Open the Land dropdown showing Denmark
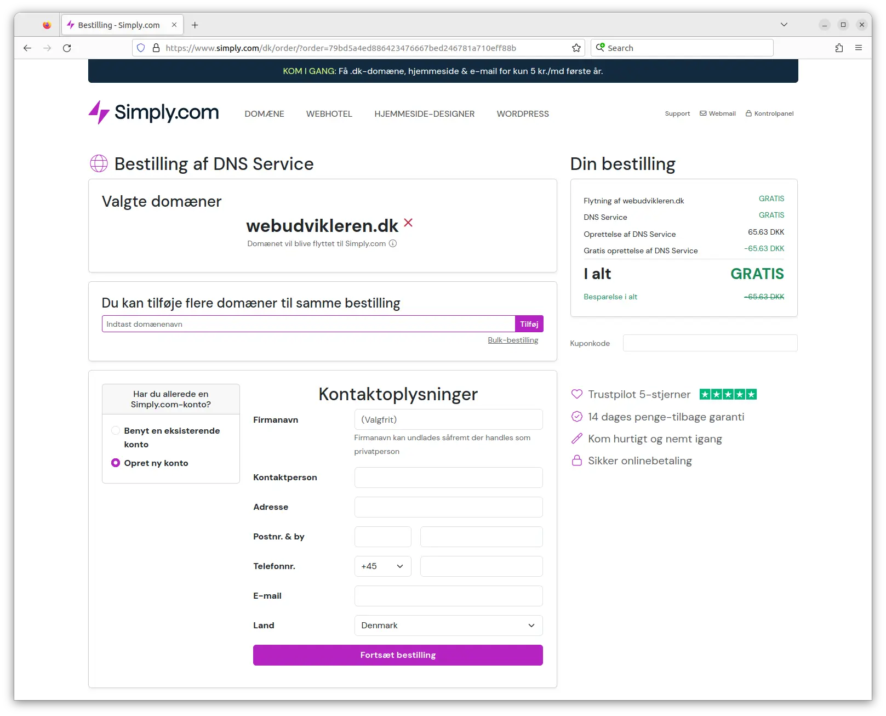This screenshot has width=886, height=716. 448,626
